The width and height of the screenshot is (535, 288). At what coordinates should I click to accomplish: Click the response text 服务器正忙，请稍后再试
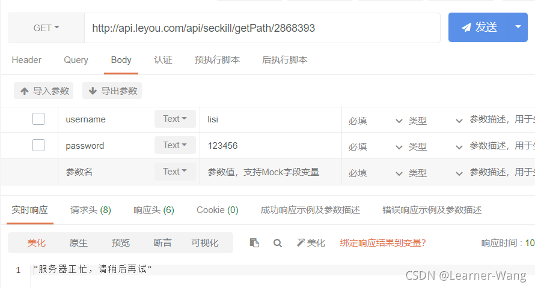pyautogui.click(x=93, y=269)
